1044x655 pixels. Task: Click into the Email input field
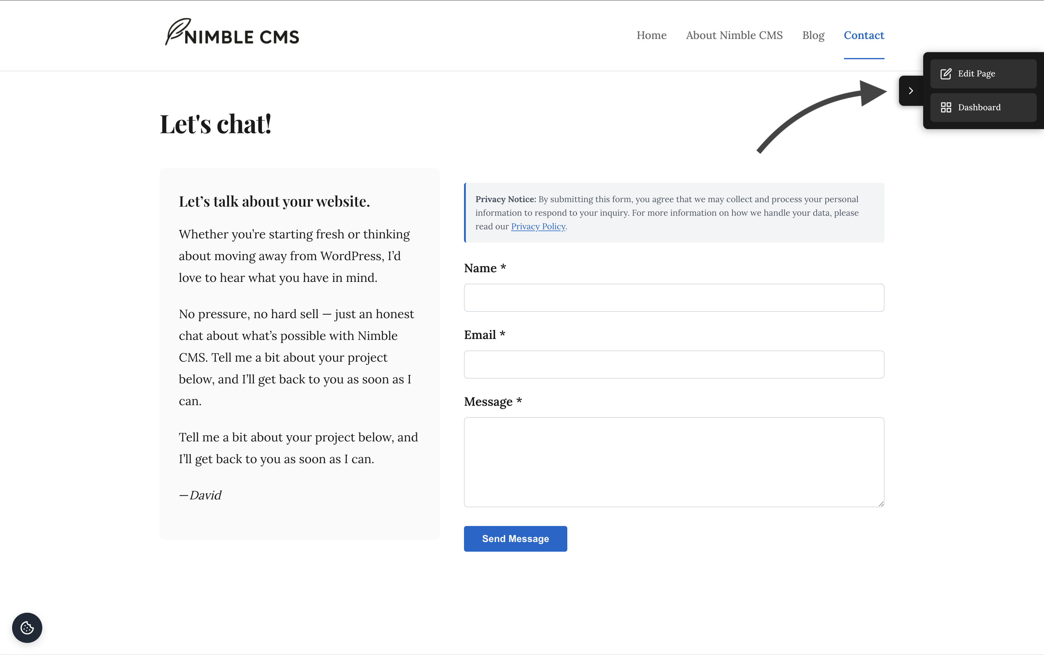tap(673, 364)
